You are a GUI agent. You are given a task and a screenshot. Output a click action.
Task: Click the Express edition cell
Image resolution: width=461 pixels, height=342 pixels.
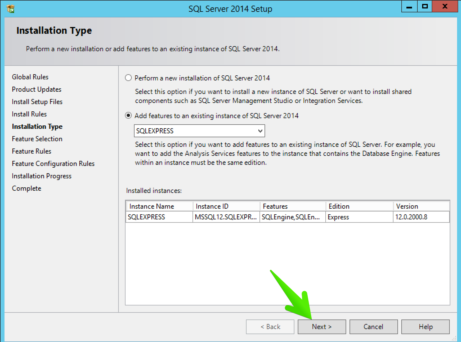click(x=359, y=217)
